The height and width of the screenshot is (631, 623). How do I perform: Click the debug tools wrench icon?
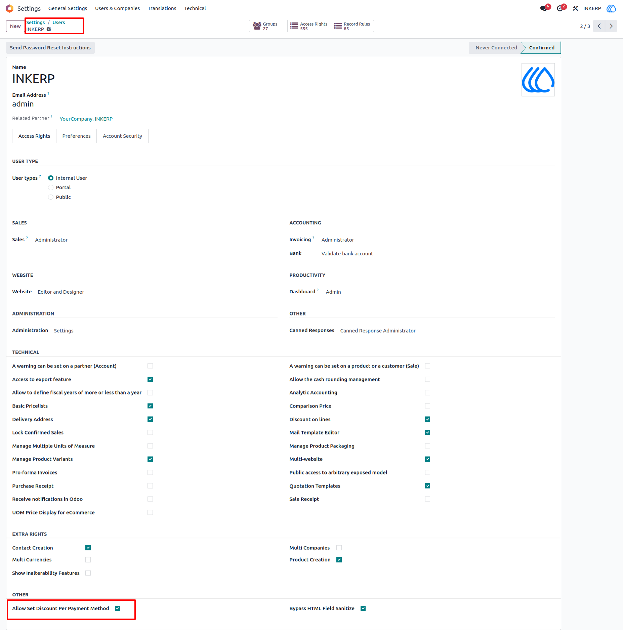(x=575, y=8)
